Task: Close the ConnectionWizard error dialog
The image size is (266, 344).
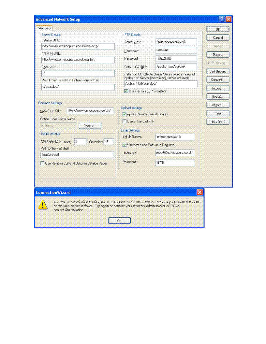Action: (x=200, y=192)
